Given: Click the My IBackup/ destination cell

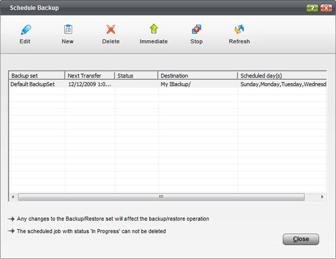Looking at the screenshot, I should [176, 84].
